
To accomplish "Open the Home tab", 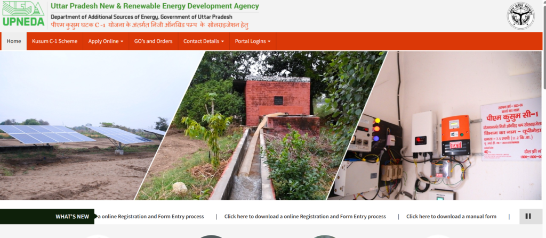I will click(14, 41).
